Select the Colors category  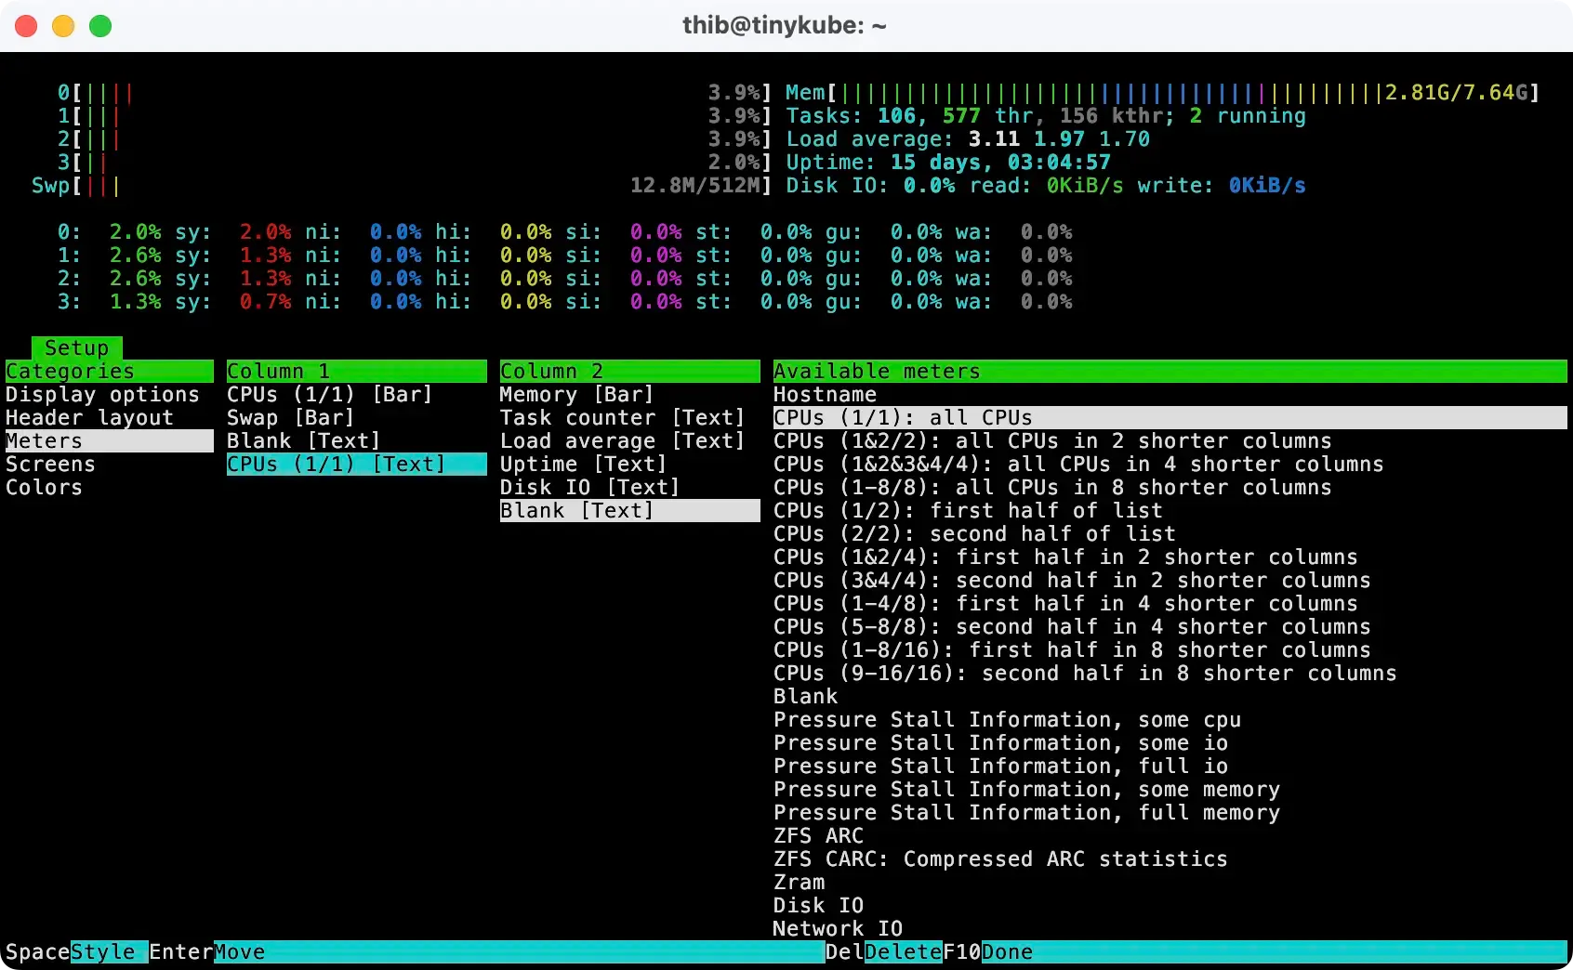[x=44, y=487]
